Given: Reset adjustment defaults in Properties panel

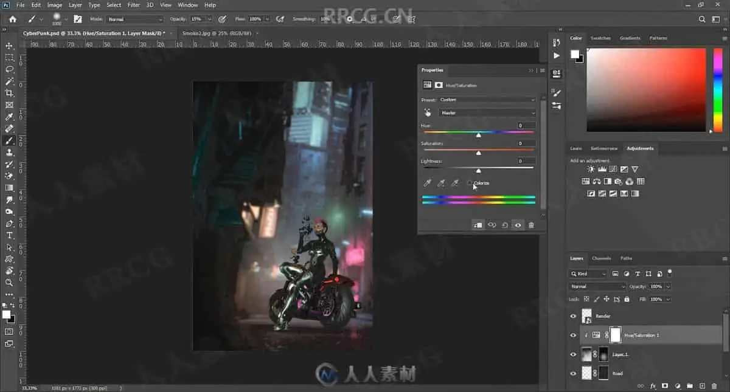Looking at the screenshot, I should [505, 225].
